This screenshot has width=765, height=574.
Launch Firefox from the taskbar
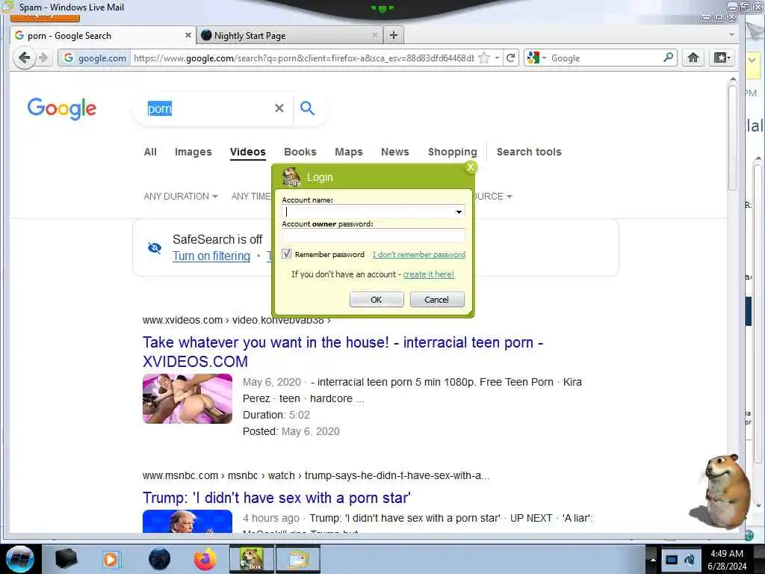pyautogui.click(x=205, y=559)
